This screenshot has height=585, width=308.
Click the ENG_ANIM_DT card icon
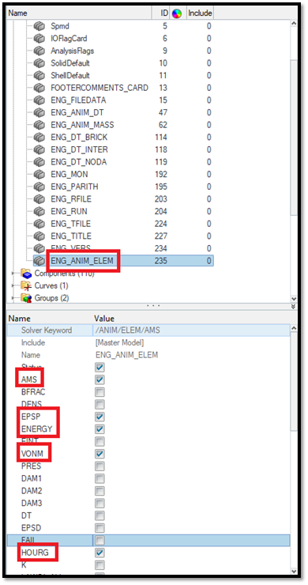click(39, 112)
